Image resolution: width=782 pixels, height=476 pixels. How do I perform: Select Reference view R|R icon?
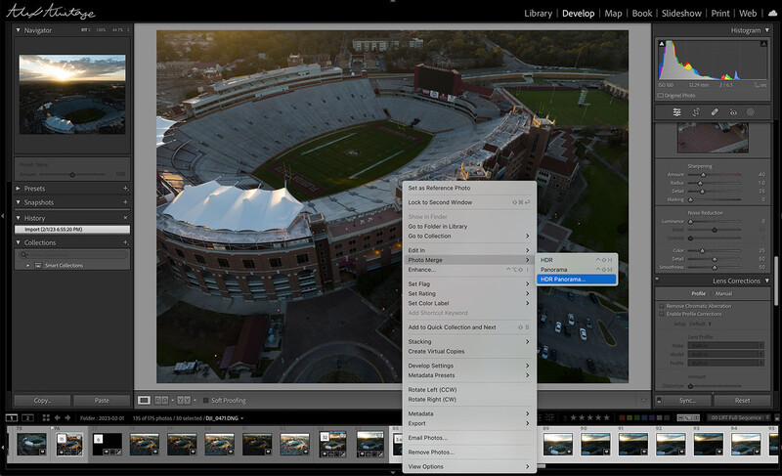161,400
